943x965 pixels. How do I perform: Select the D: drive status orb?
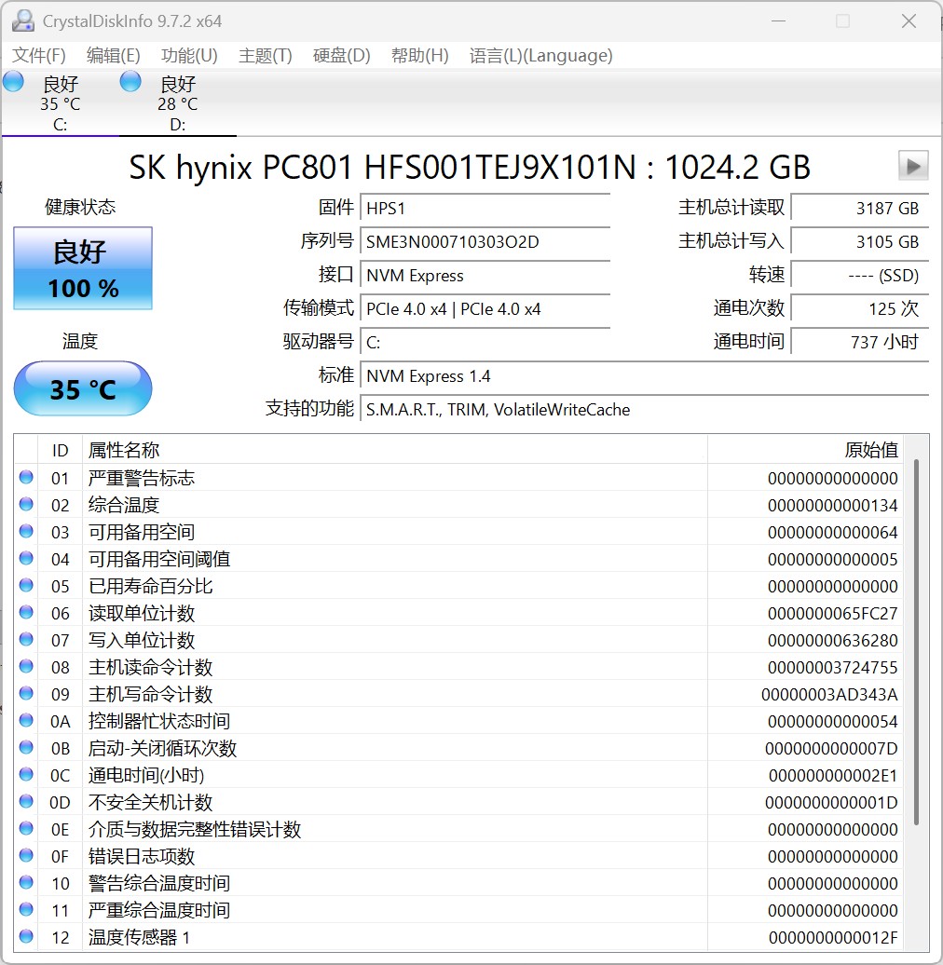point(131,82)
